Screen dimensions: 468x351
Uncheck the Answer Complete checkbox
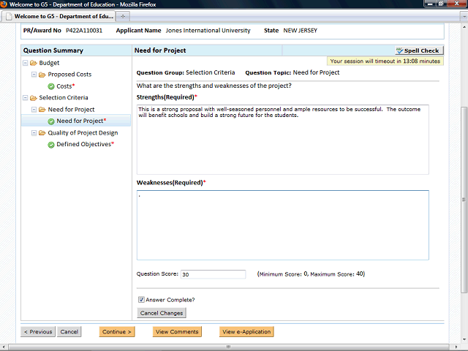(x=141, y=299)
